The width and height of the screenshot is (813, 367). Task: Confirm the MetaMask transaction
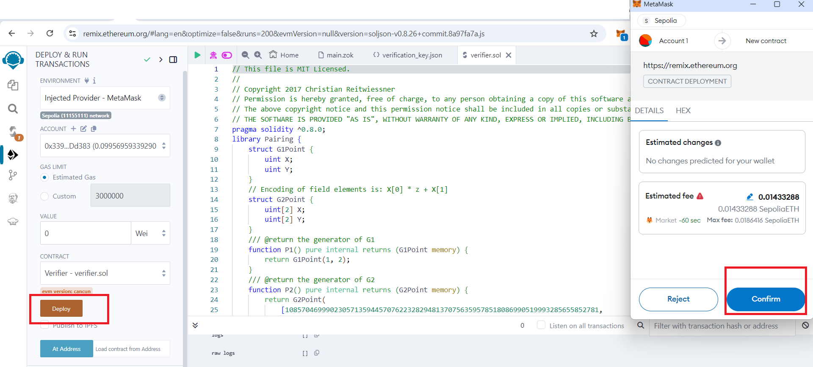[x=766, y=299]
